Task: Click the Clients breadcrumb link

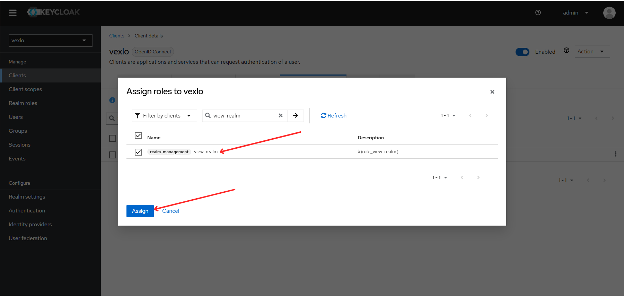Action: pos(116,36)
